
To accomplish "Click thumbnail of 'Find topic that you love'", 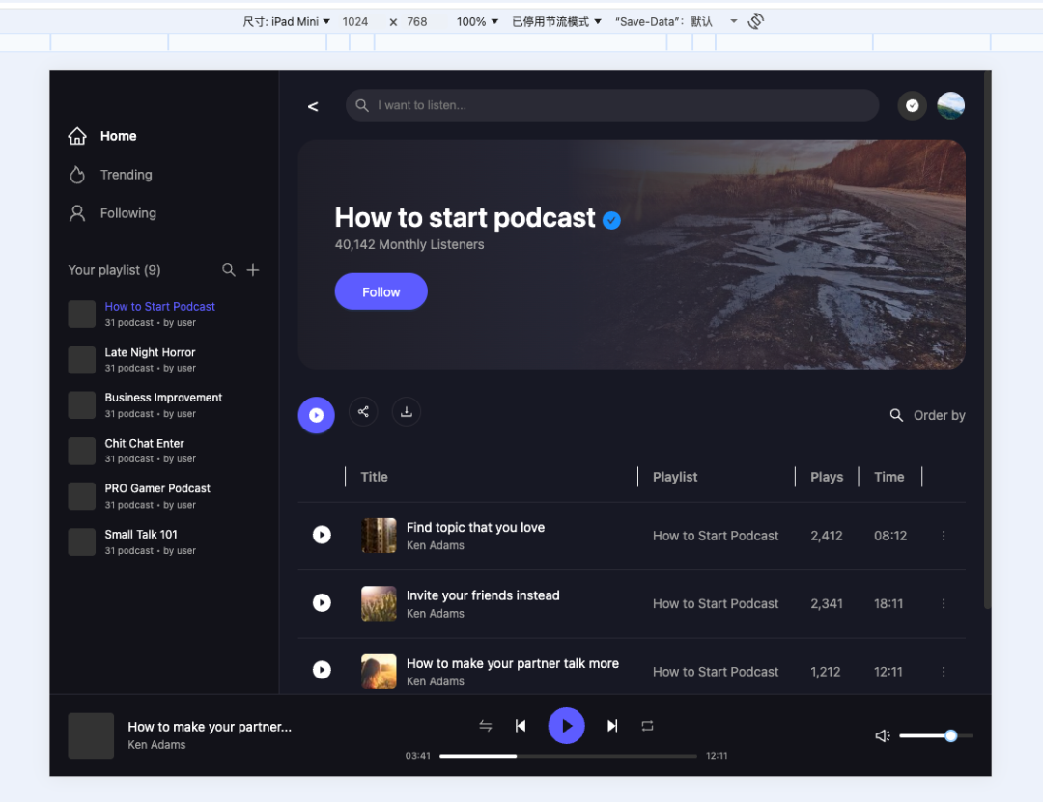I will tap(379, 536).
